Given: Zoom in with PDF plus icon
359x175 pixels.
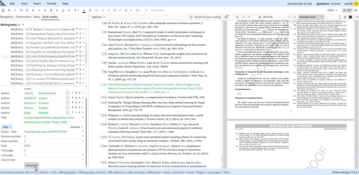Looking at the screenshot, I should click(295, 17).
